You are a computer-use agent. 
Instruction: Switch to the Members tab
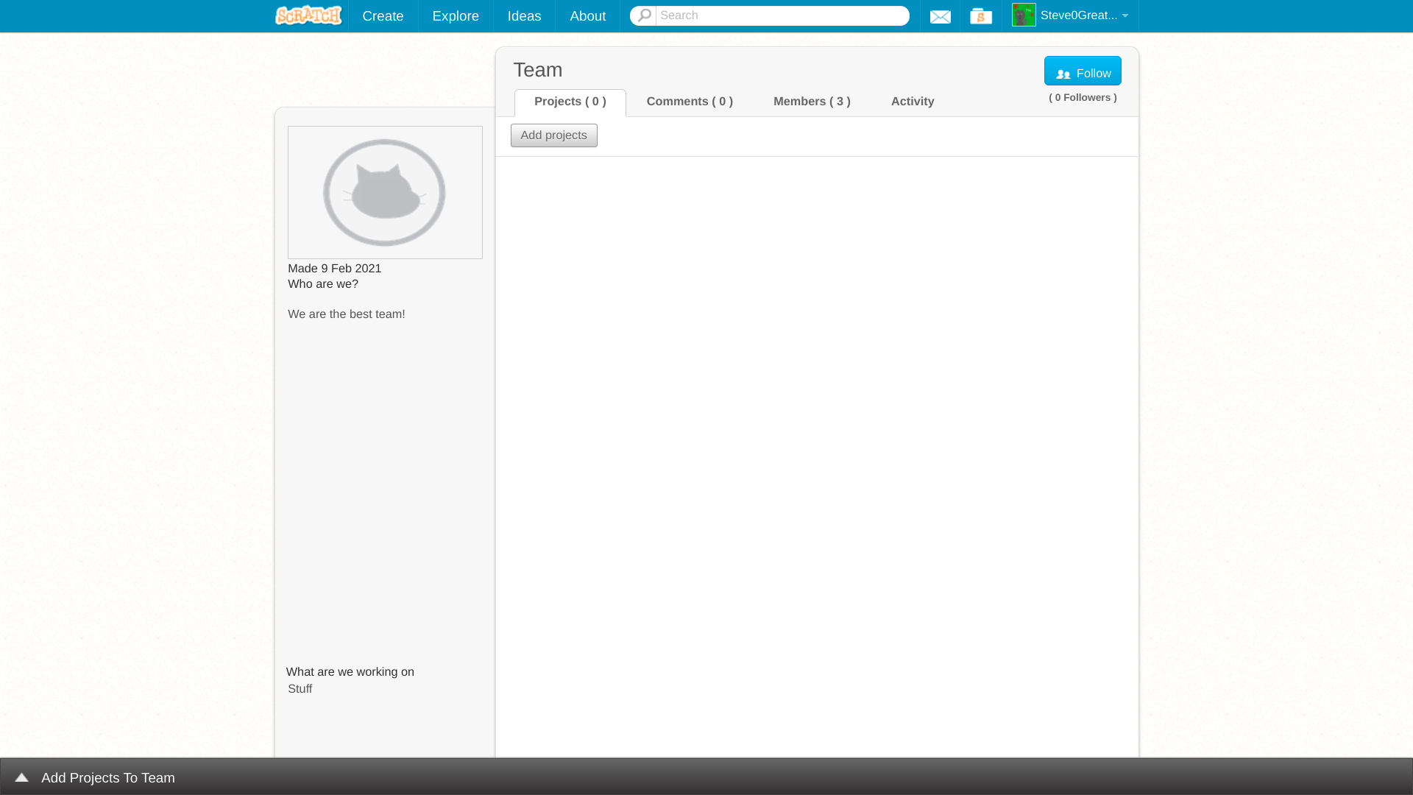point(812,102)
